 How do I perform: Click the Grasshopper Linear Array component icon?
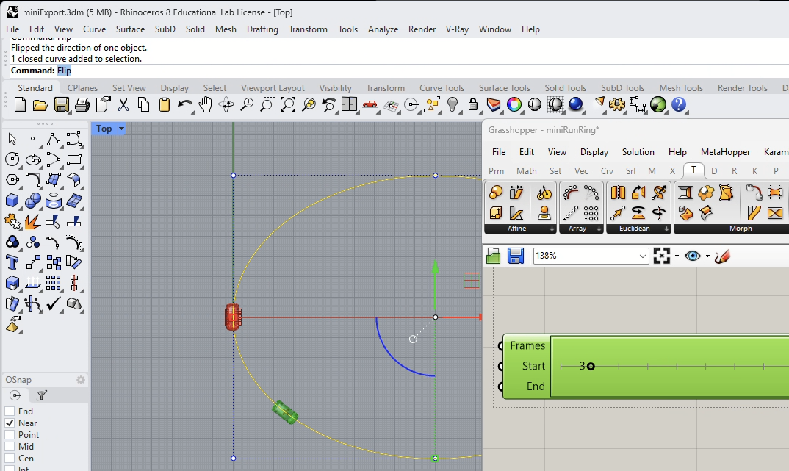click(x=570, y=213)
